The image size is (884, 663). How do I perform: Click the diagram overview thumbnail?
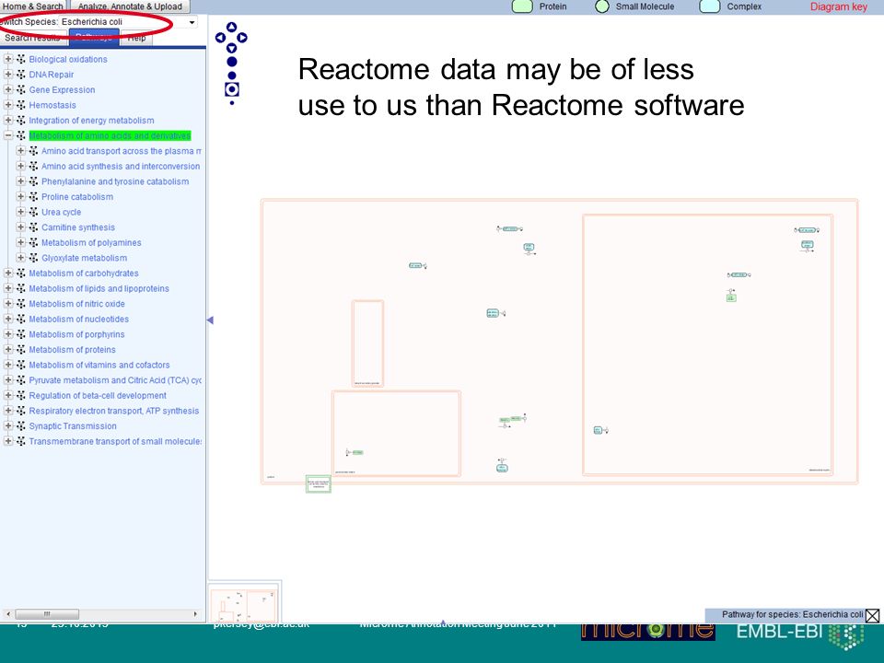(244, 604)
